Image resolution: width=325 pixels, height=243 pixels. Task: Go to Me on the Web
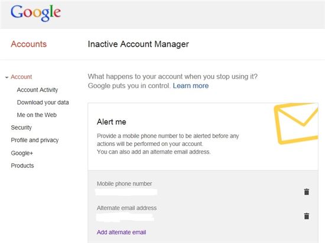tap(37, 115)
